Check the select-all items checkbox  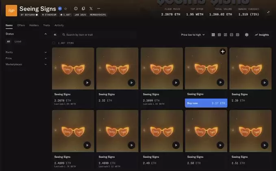(x=54, y=43)
